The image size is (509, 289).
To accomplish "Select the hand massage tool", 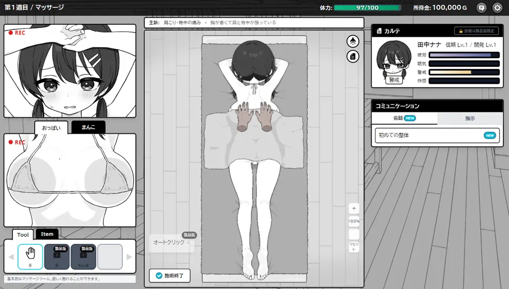I will [30, 256].
